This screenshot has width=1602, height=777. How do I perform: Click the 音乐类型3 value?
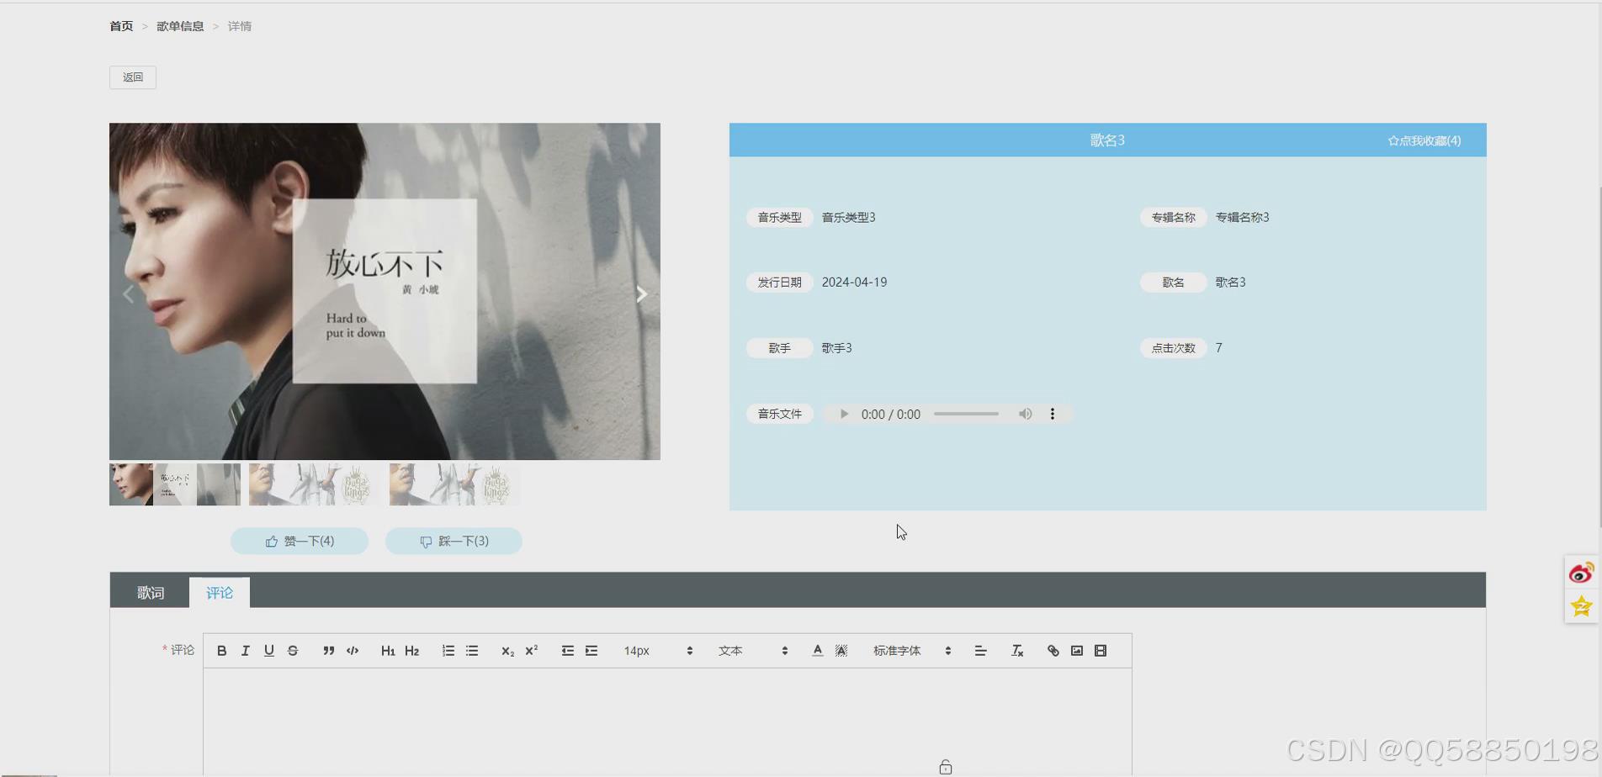coord(848,217)
